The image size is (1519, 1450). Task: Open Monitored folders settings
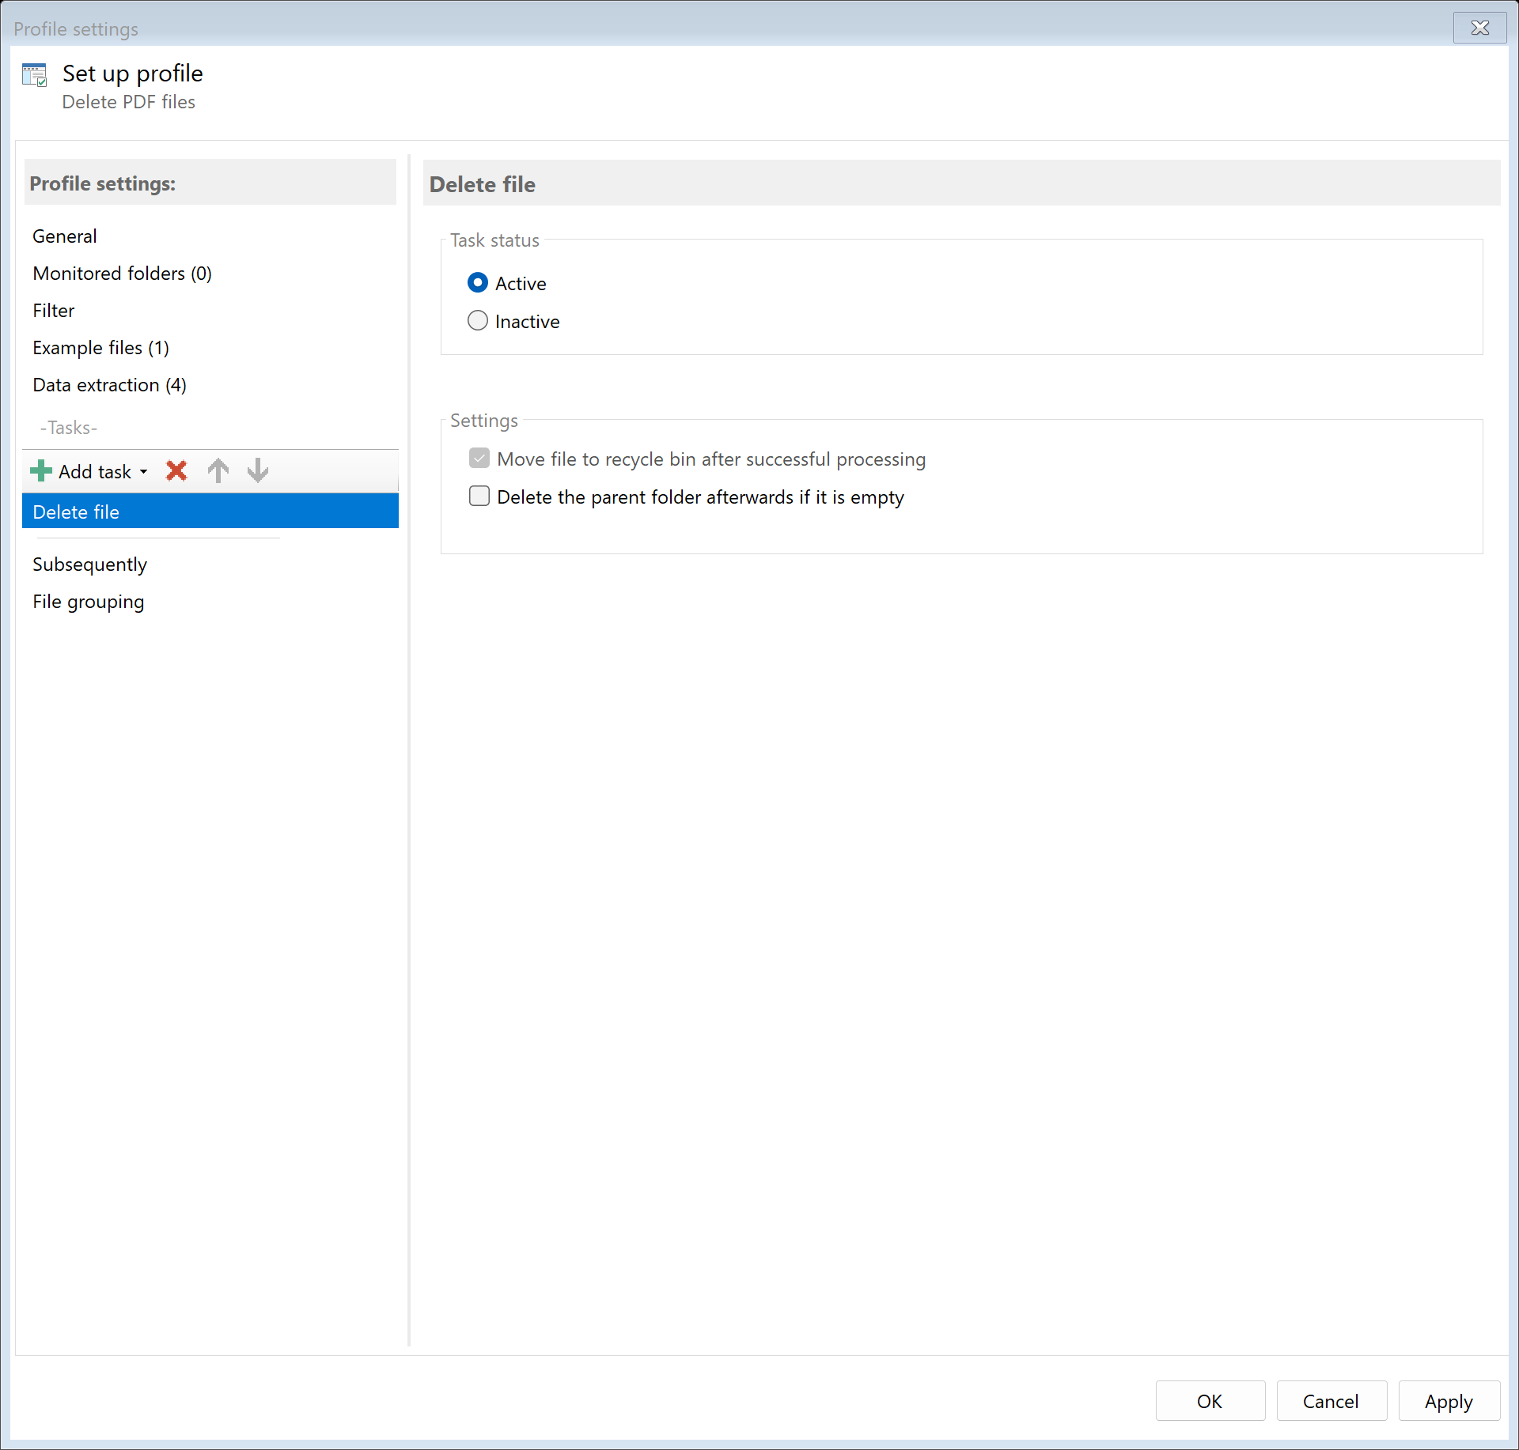[x=122, y=273]
